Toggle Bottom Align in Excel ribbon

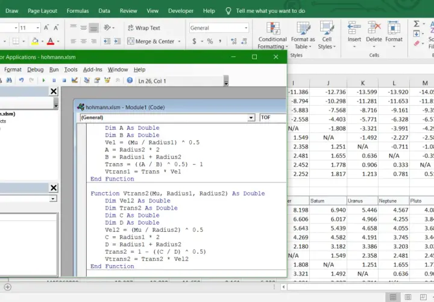[94, 27]
